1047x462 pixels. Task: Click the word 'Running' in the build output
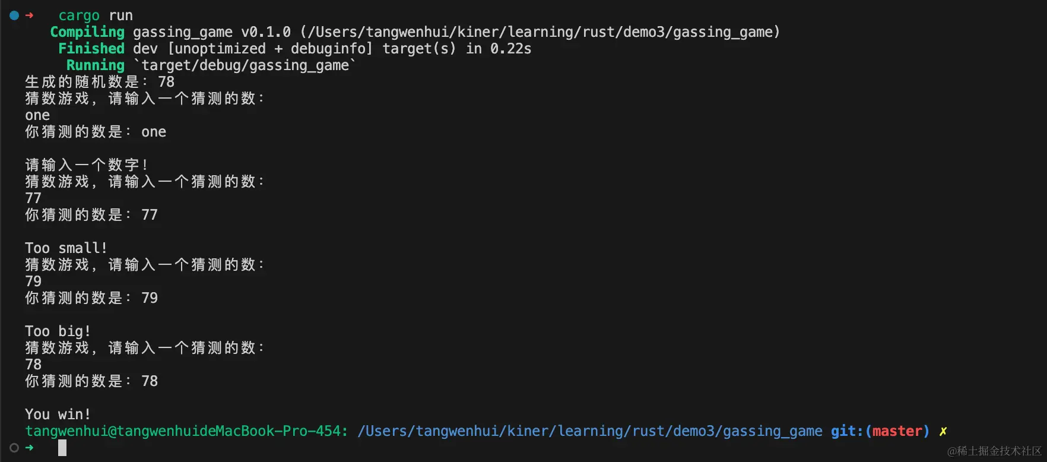[96, 65]
